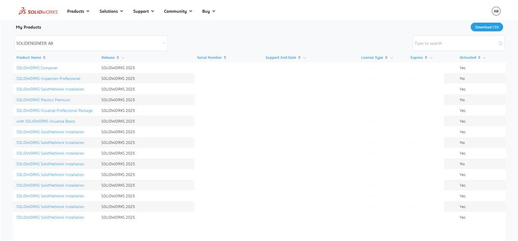The height and width of the screenshot is (241, 518).
Task: Click the magnifier icon in the search box
Action: [500, 43]
